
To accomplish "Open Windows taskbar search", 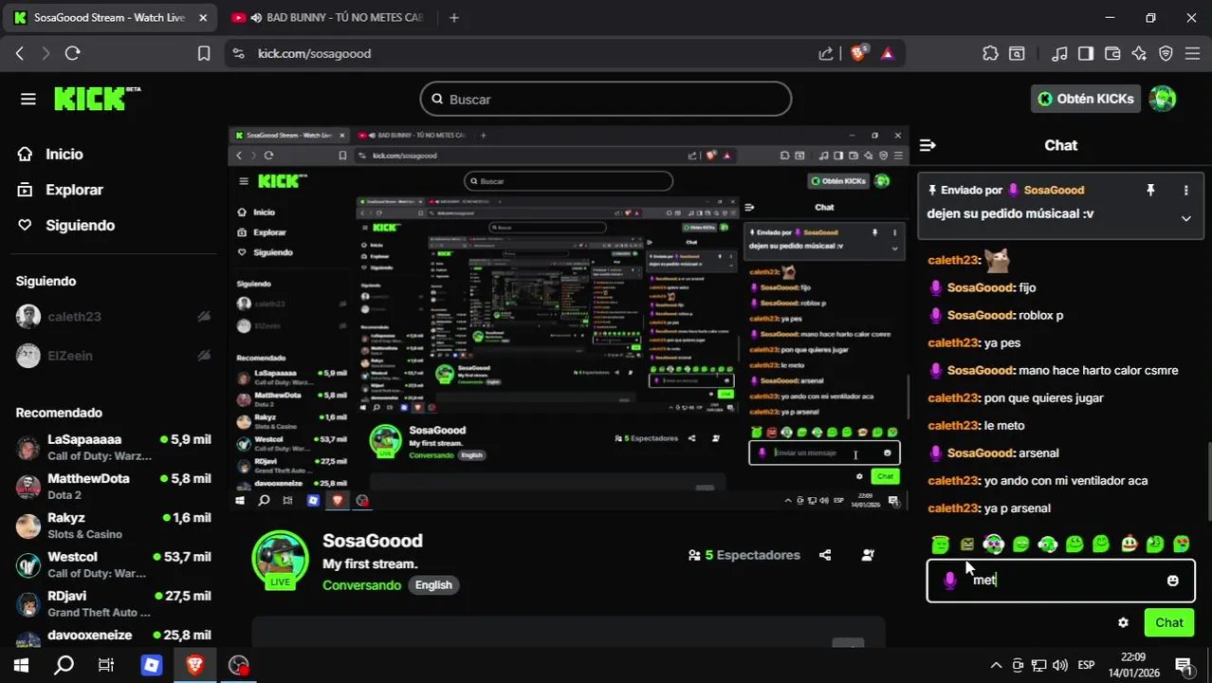I will pyautogui.click(x=64, y=666).
